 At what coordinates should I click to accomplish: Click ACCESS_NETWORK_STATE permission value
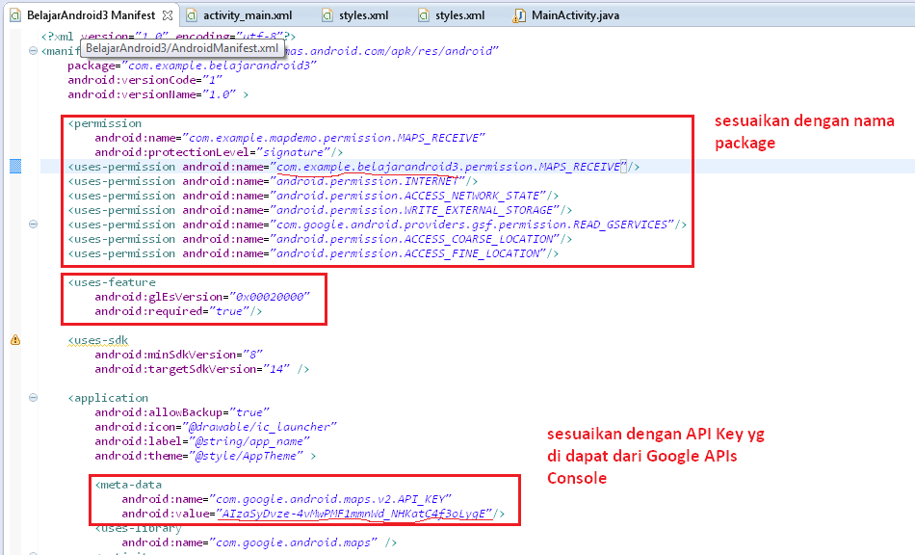408,196
